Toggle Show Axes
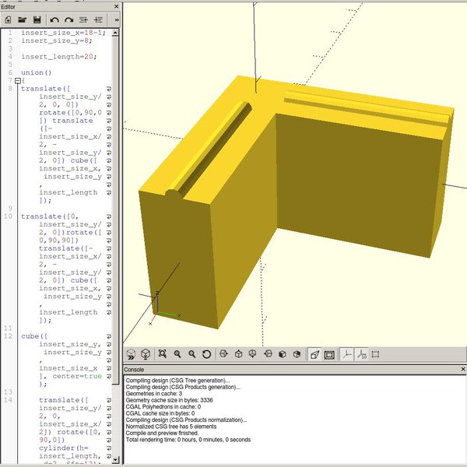467x467 pixels. (x=347, y=354)
